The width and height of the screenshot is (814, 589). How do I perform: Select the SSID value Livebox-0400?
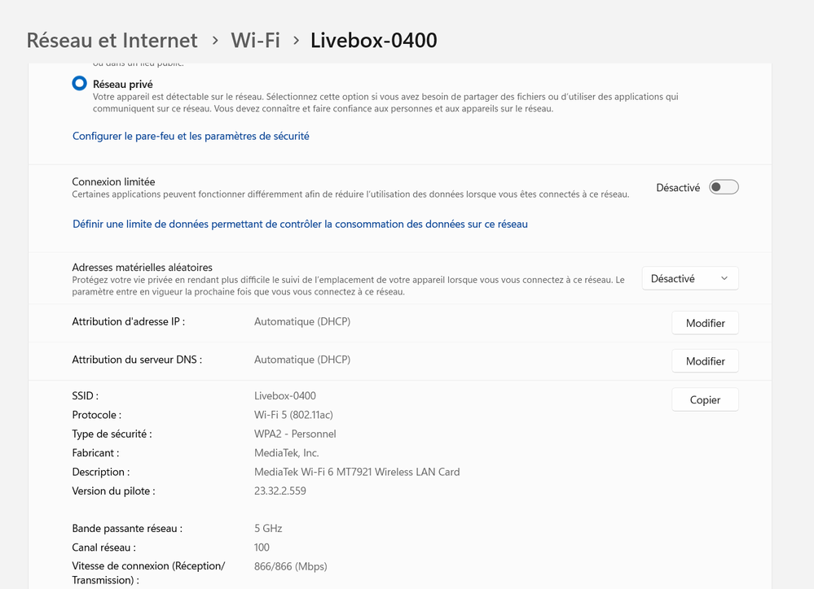(287, 395)
